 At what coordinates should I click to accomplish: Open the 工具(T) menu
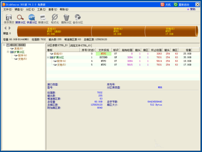coord(42,9)
